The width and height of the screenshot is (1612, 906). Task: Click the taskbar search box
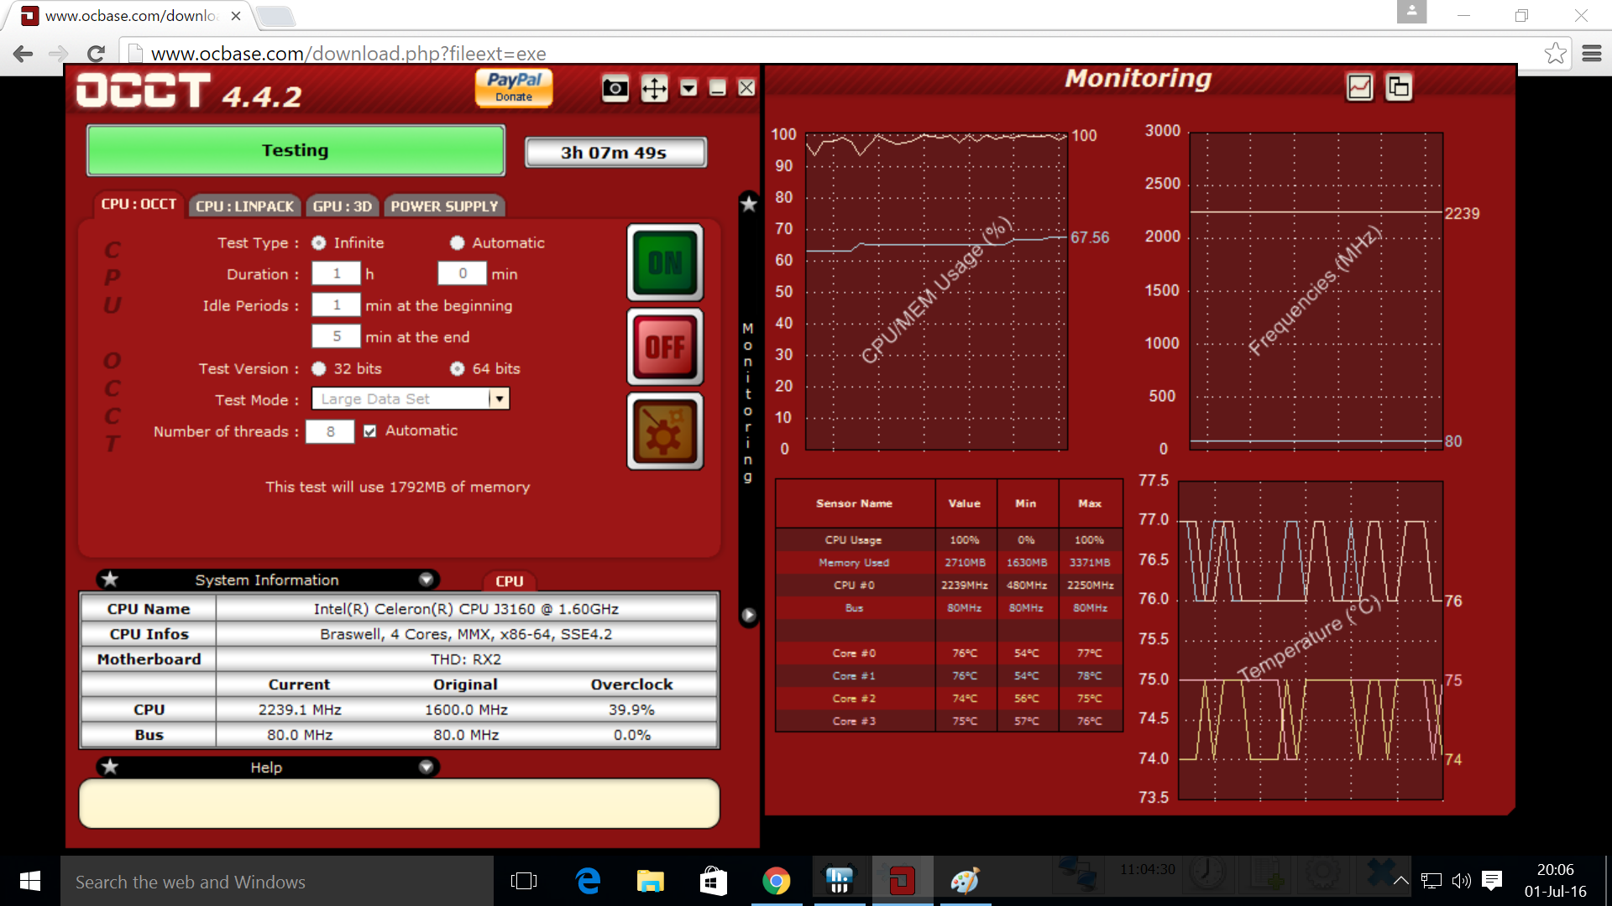coord(277,881)
